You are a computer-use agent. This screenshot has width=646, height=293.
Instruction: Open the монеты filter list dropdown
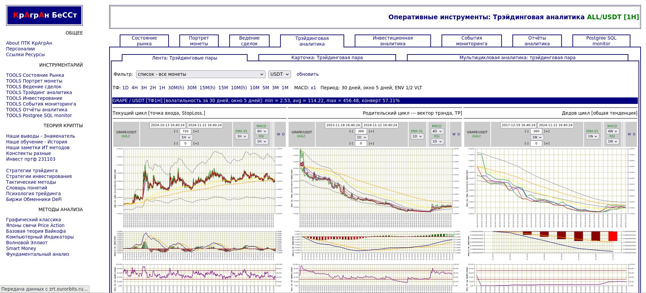tap(200, 74)
